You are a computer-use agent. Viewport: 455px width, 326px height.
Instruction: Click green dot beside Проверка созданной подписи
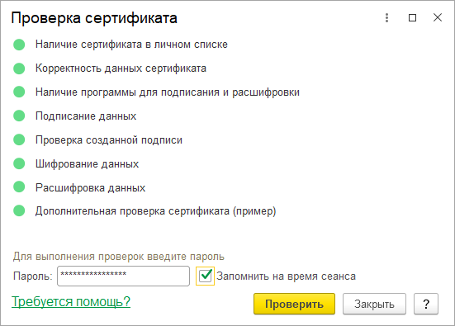[x=19, y=139]
